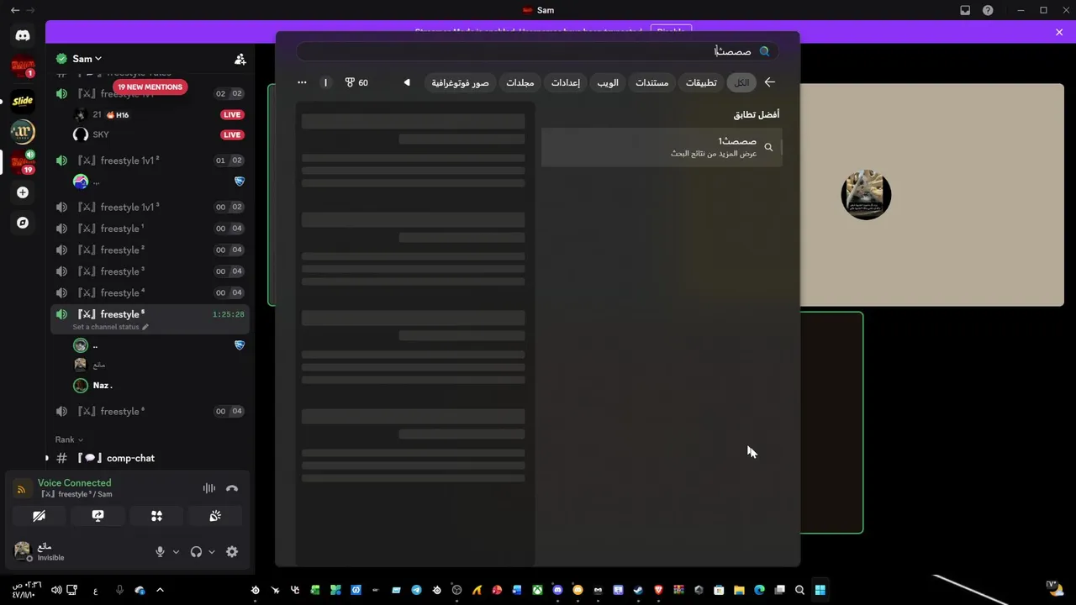Invite people to Sam server

point(240,59)
